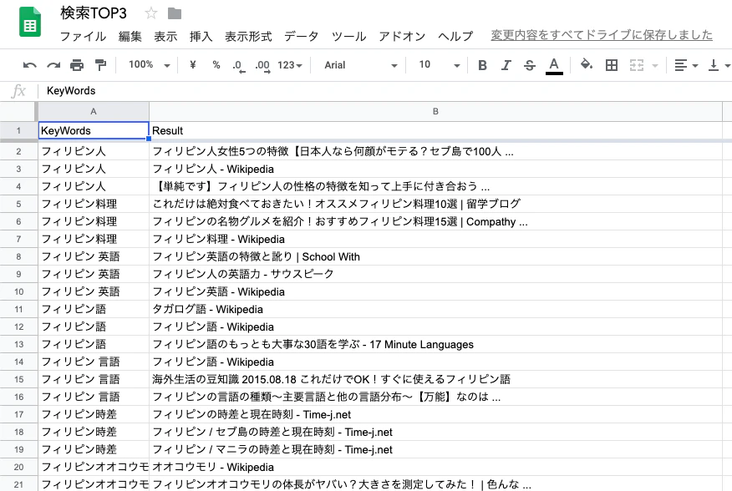Click the merge cells icon
The height and width of the screenshot is (491, 732).
click(x=636, y=65)
